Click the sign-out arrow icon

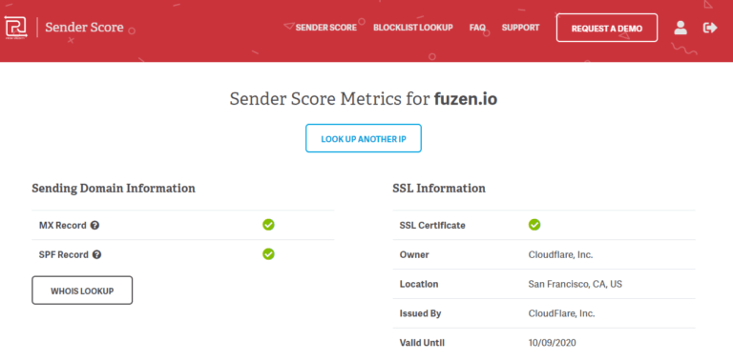point(710,28)
